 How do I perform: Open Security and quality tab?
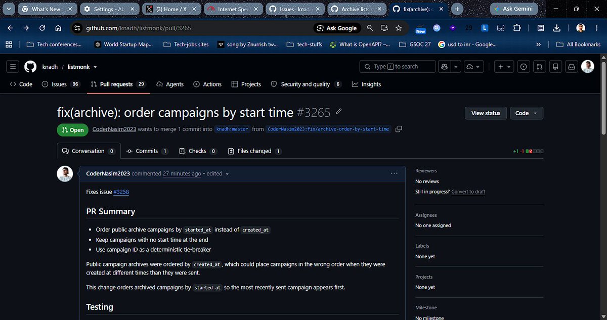coord(307,84)
